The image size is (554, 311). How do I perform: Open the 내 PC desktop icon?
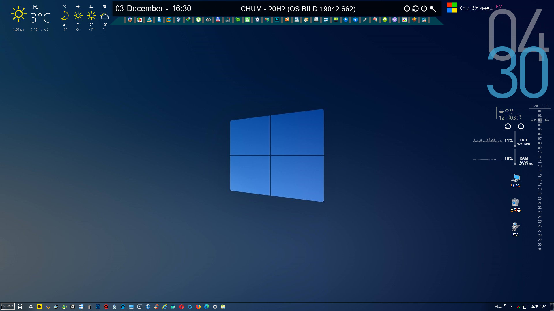pyautogui.click(x=515, y=181)
